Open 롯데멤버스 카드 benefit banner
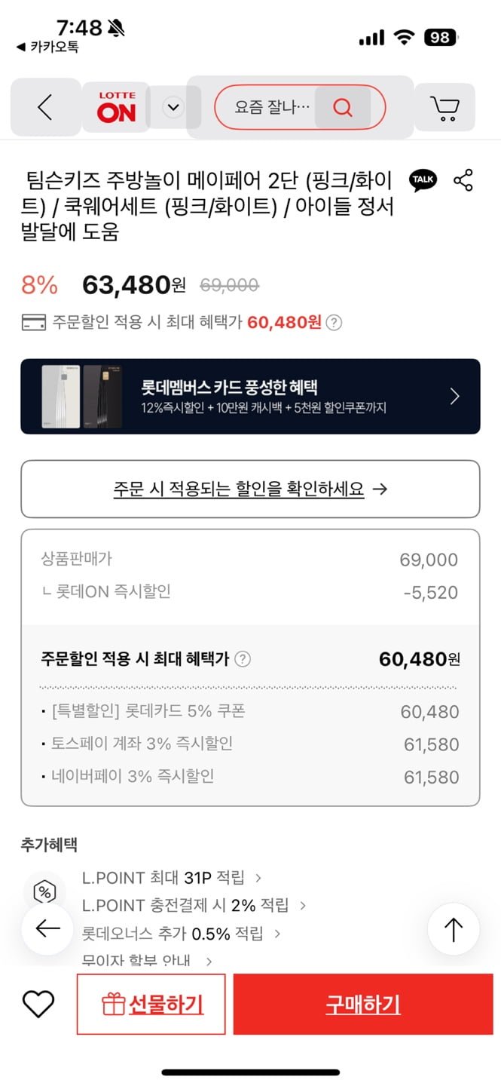This screenshot has height=1086, width=501. [250, 397]
